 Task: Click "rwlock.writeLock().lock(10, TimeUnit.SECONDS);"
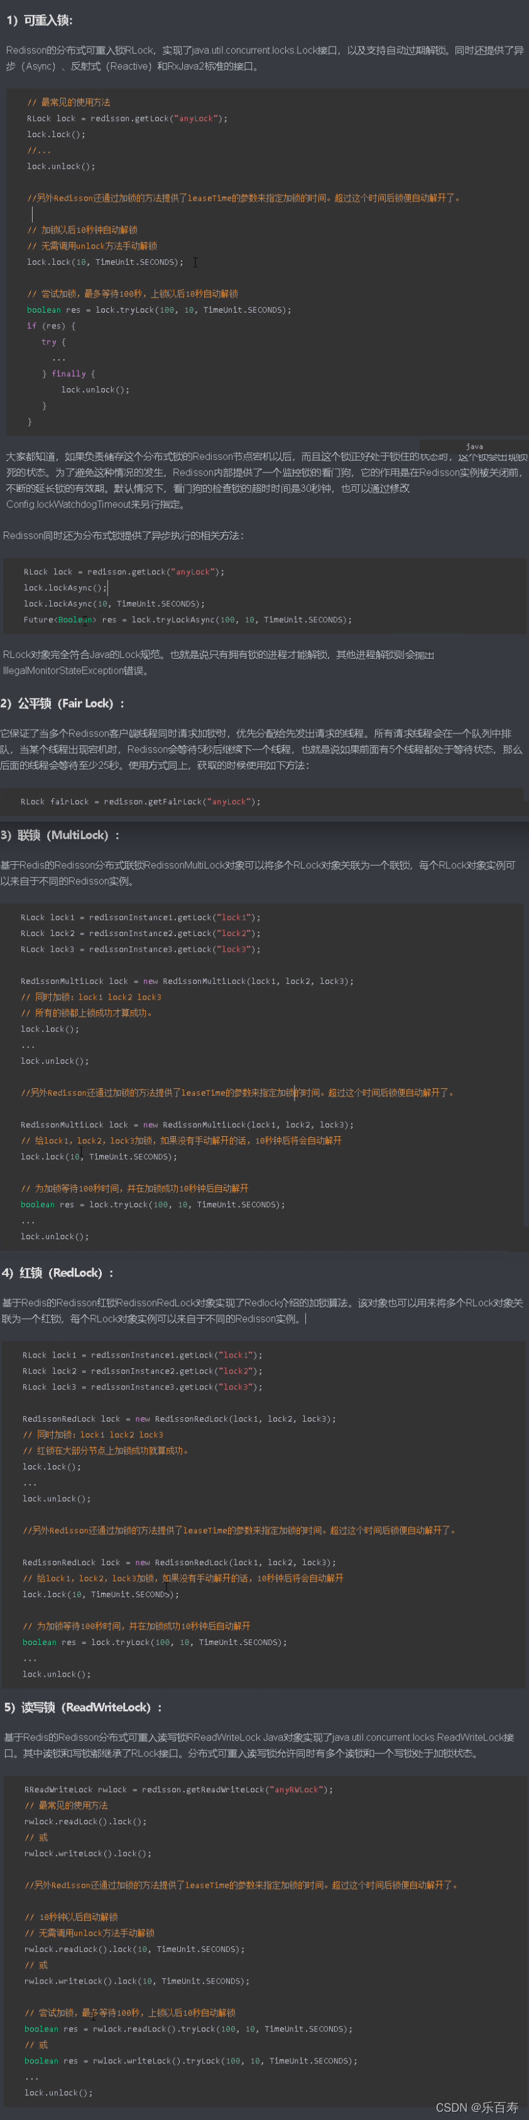pos(136,1981)
